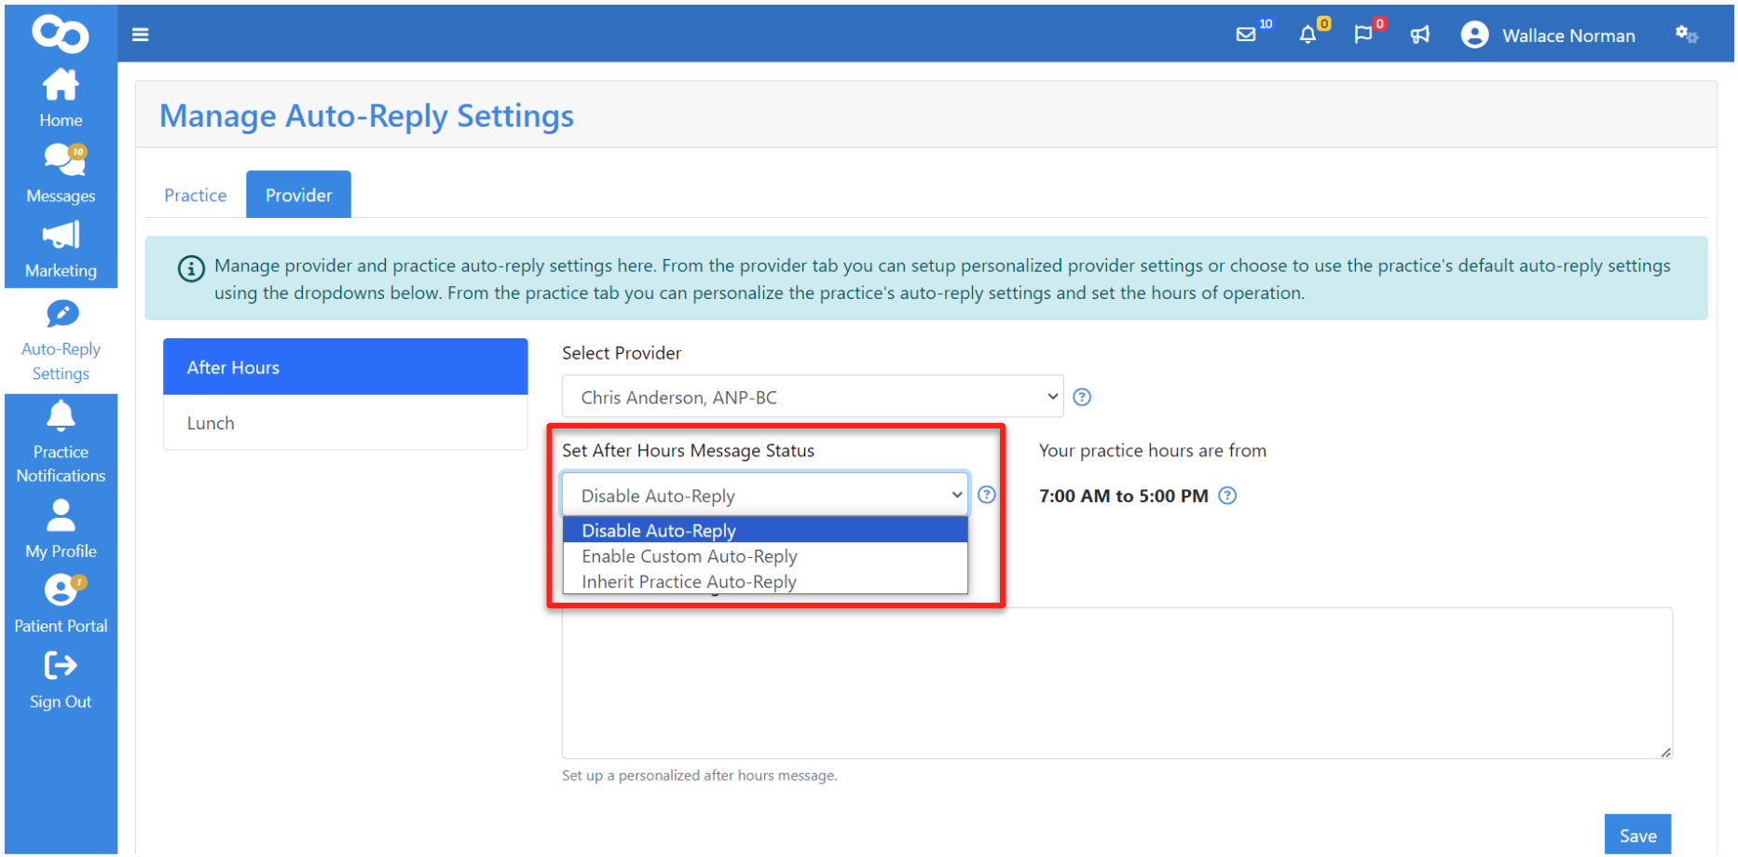Click the megaphone announcements icon in header
Image resolution: width=1738 pixels, height=857 pixels.
[x=1420, y=34]
